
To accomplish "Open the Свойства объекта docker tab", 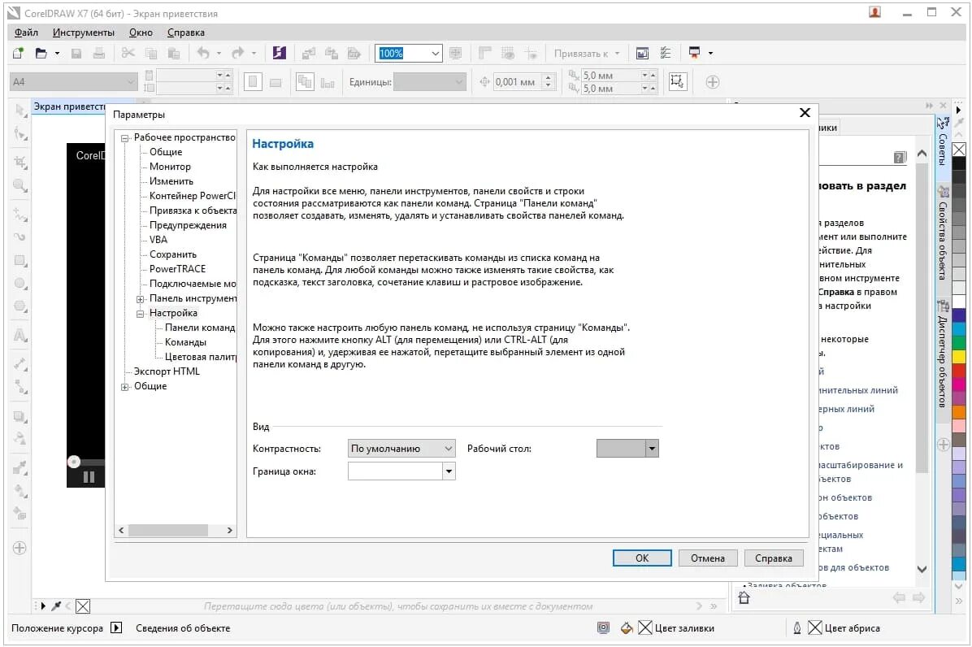I will click(942, 233).
